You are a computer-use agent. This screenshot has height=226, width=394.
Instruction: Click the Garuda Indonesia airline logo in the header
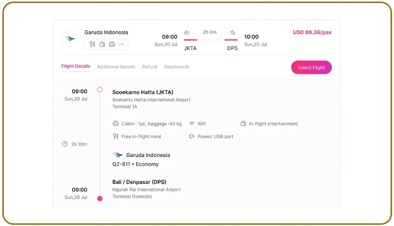[70, 39]
